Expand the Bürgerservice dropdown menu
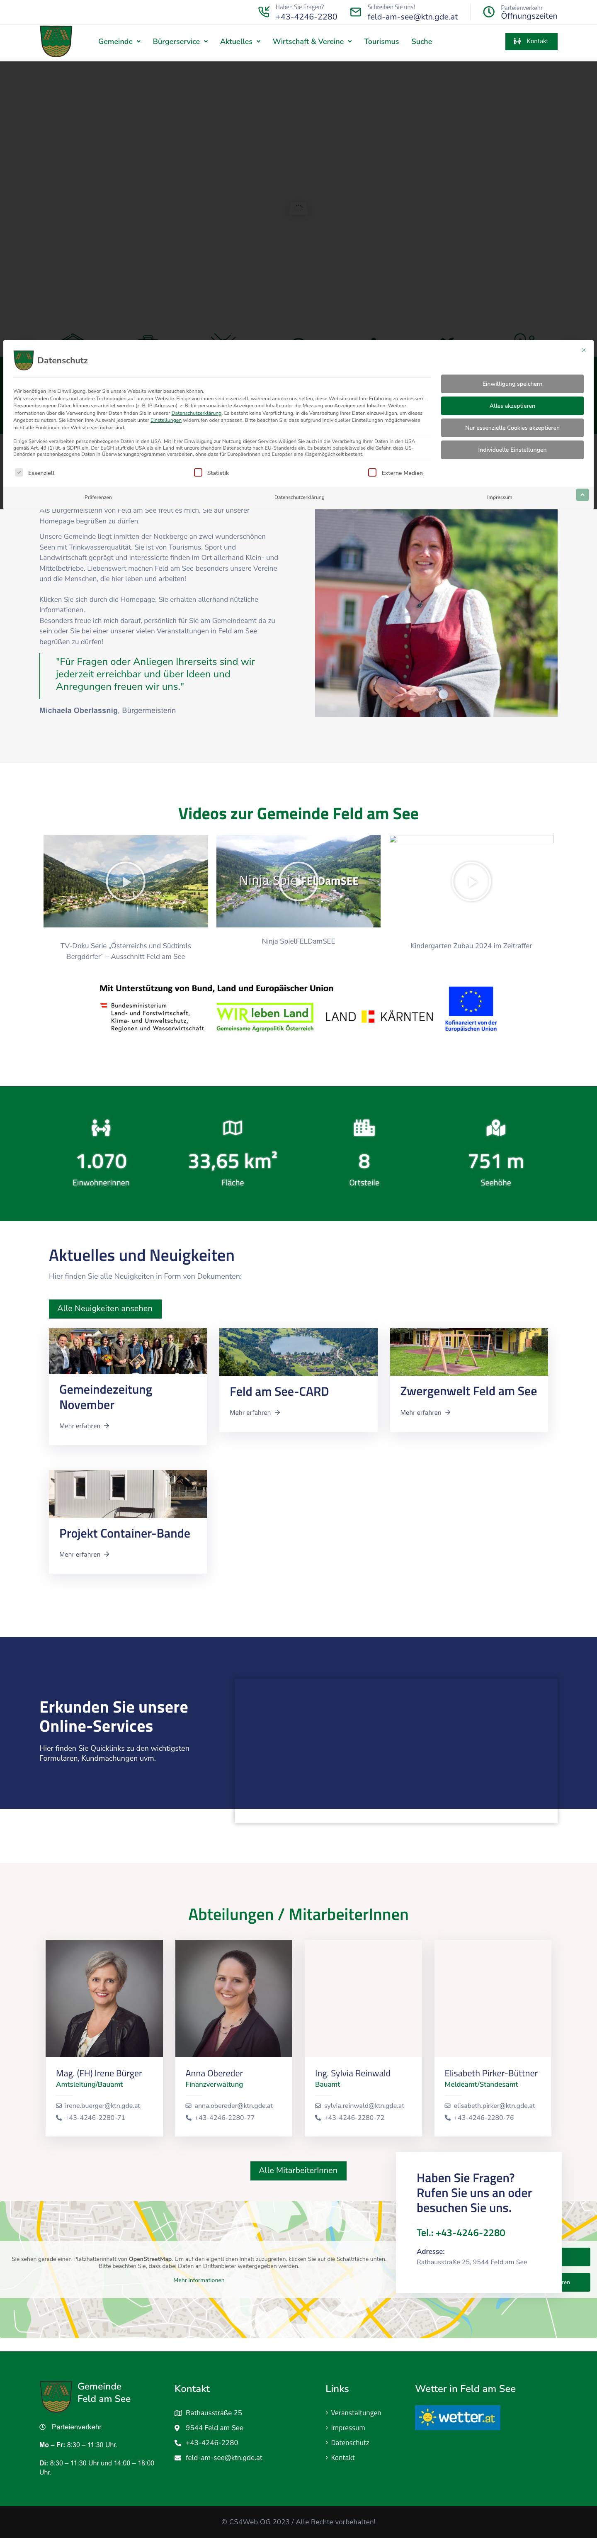This screenshot has width=597, height=2538. click(180, 41)
